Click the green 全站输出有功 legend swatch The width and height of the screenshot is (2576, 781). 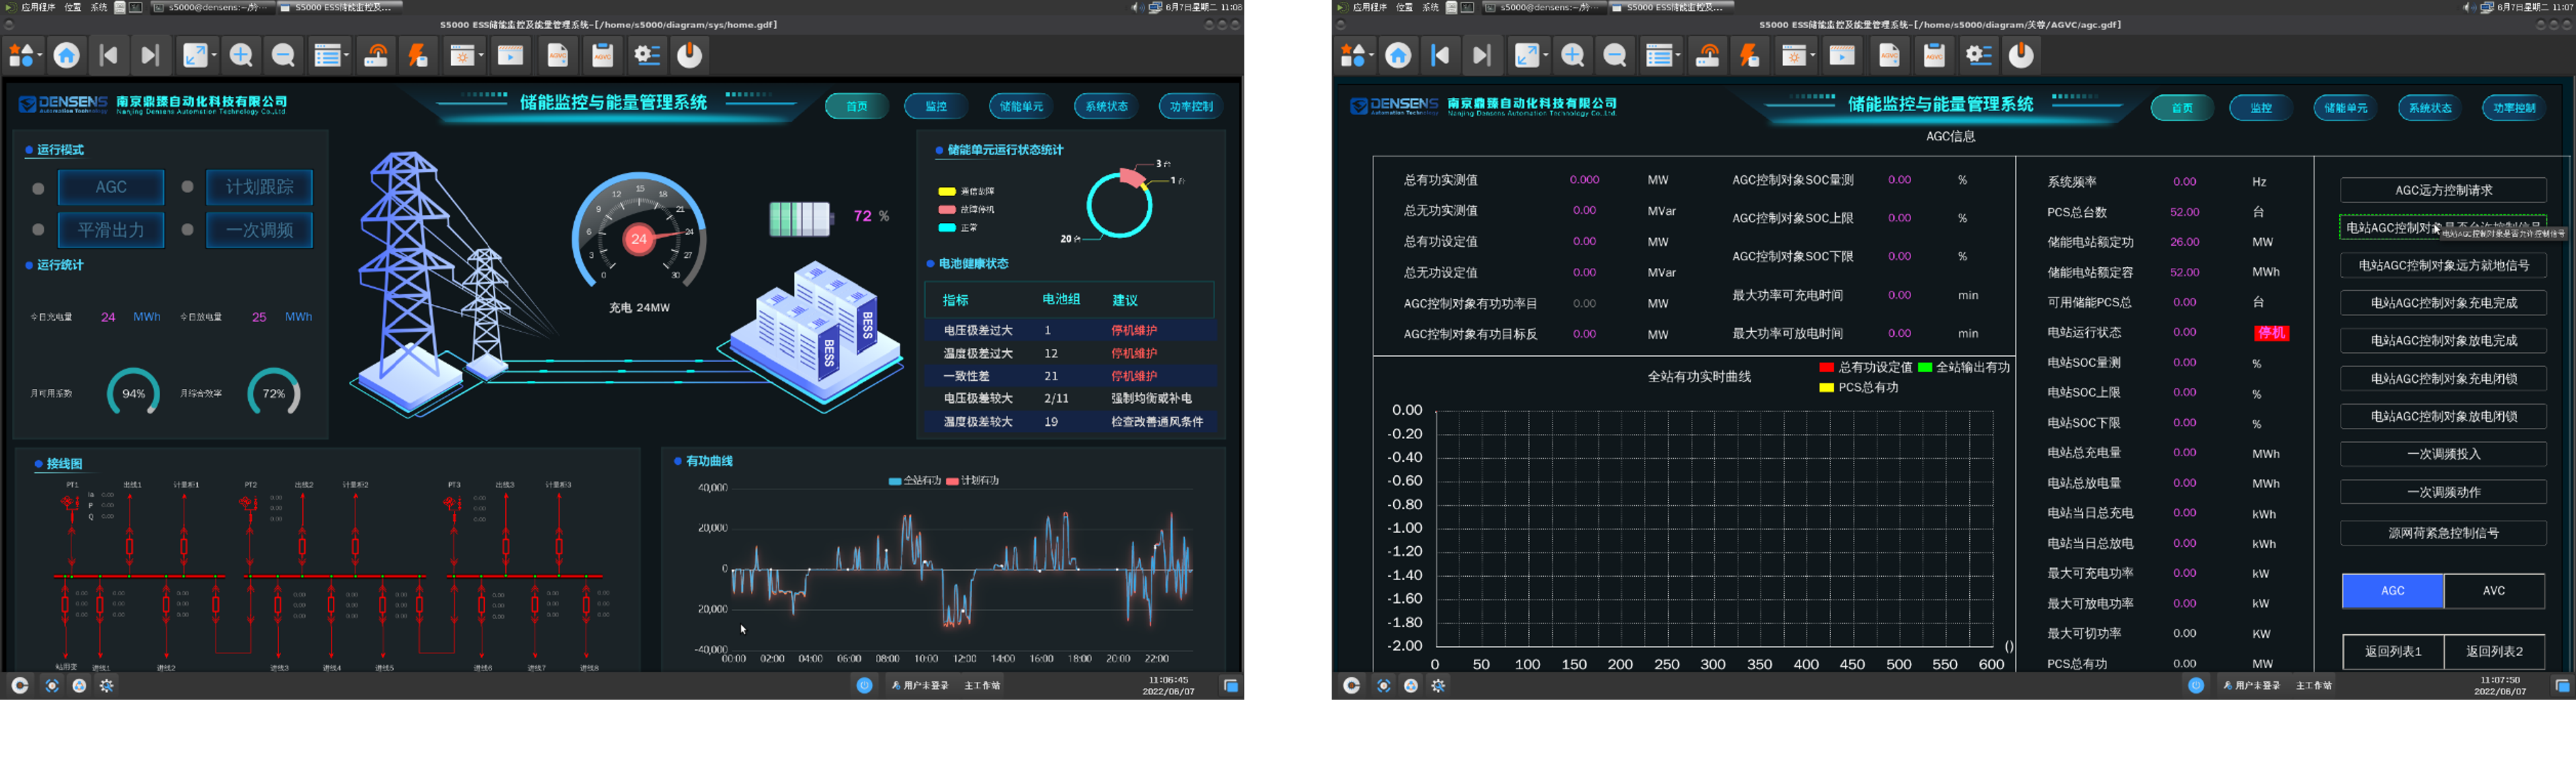(x=1925, y=368)
